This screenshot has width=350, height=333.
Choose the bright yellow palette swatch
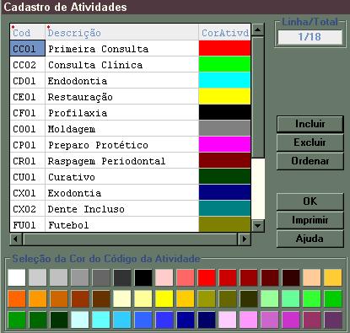164,298
